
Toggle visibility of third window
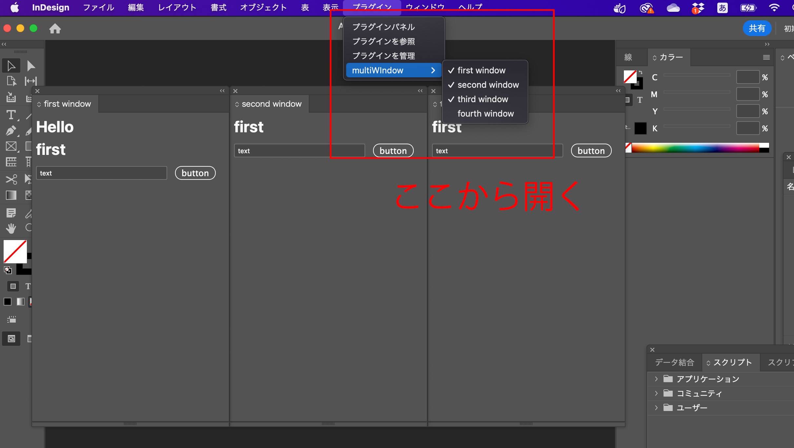point(482,99)
